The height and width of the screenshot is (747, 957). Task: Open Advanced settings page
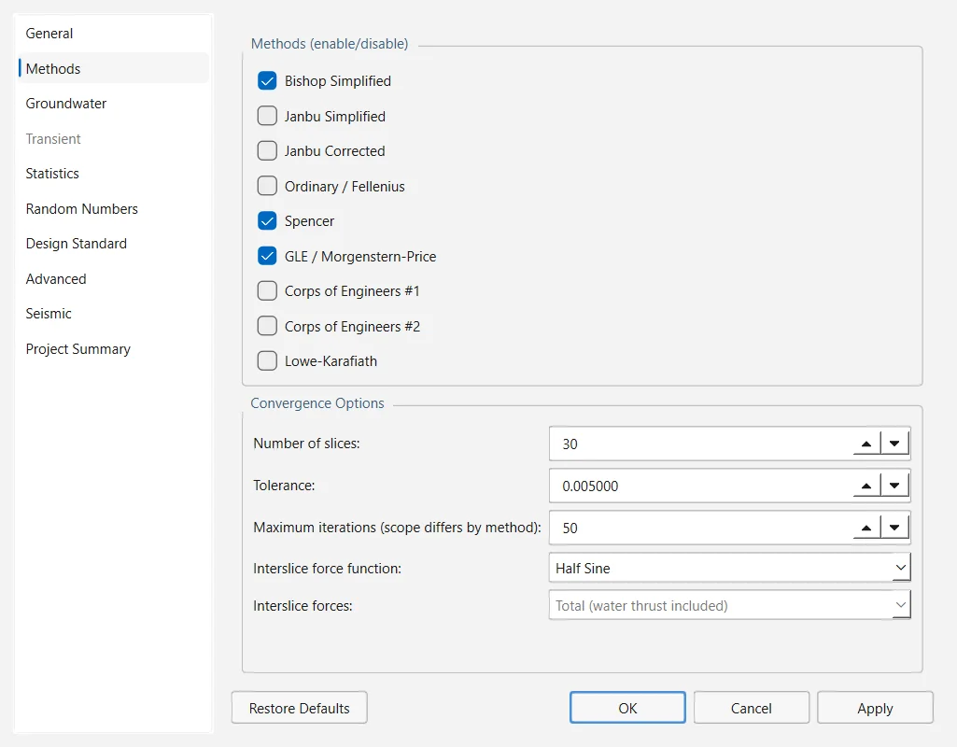click(x=114, y=279)
